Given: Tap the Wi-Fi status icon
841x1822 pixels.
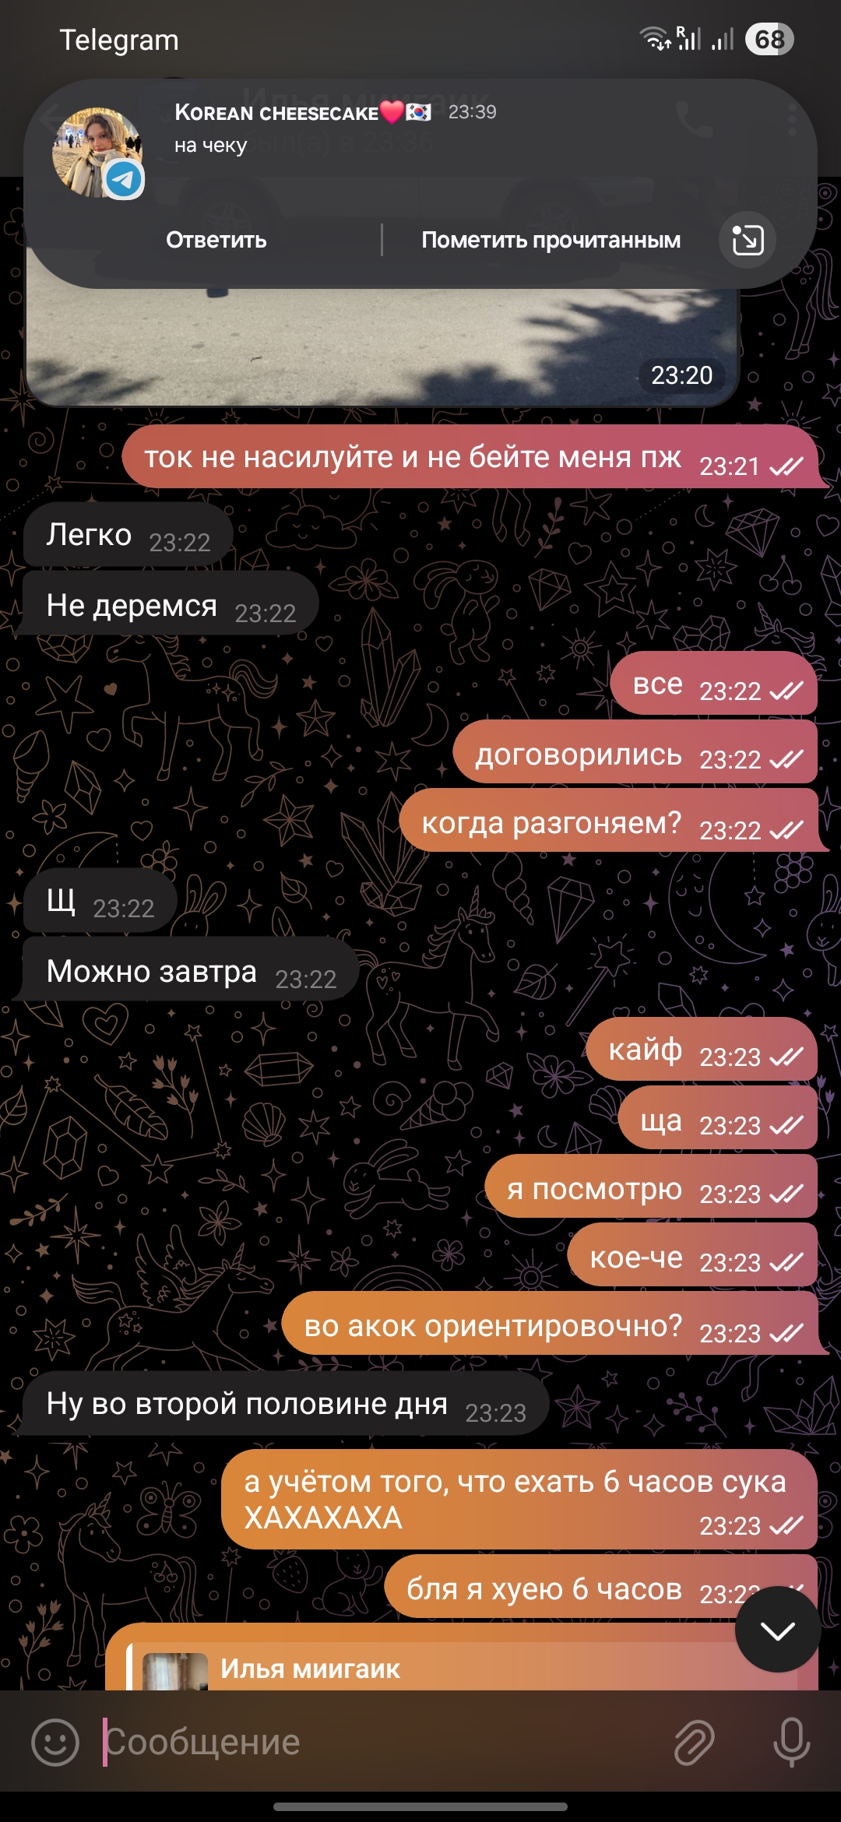Looking at the screenshot, I should click(656, 39).
